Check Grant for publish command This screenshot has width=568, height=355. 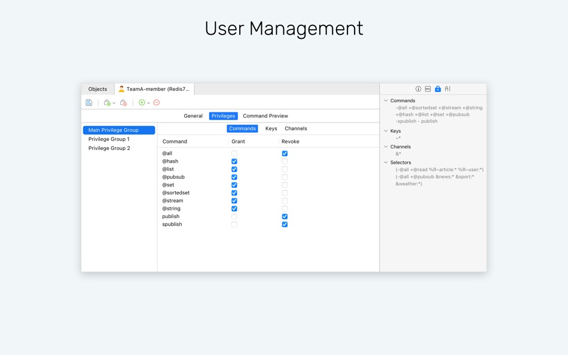pos(234,216)
